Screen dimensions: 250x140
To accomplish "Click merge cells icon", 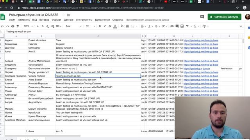I will 133,26.
